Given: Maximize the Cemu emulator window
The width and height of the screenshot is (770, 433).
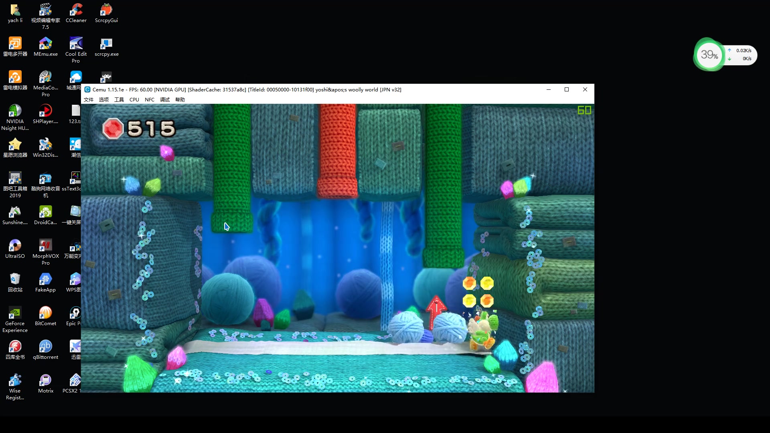Looking at the screenshot, I should [567, 89].
